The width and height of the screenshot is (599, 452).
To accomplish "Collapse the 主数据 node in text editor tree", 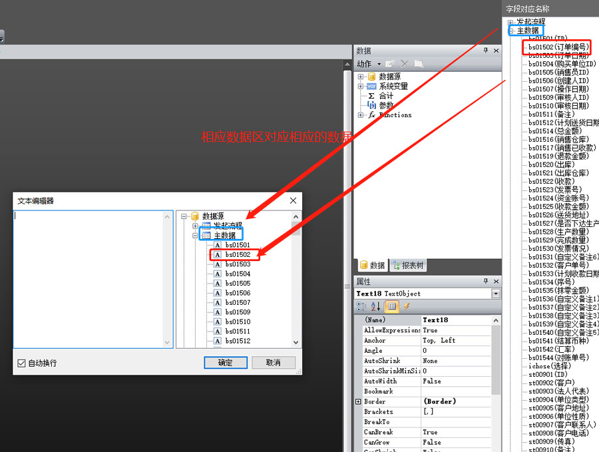I will coord(195,235).
